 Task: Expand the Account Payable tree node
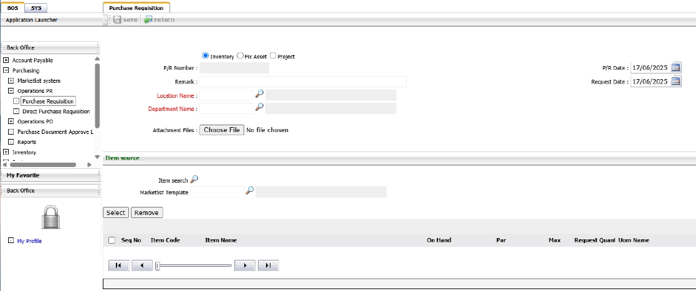6,60
